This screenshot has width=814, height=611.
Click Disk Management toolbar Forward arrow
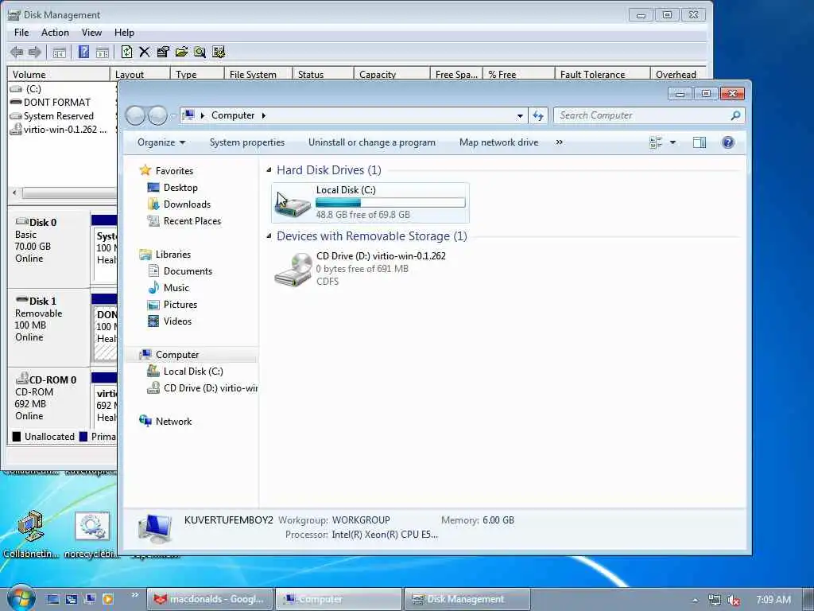pyautogui.click(x=34, y=52)
